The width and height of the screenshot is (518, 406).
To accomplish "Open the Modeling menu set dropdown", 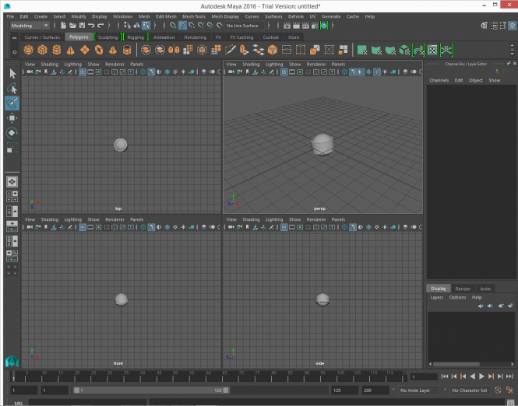I will [30, 26].
